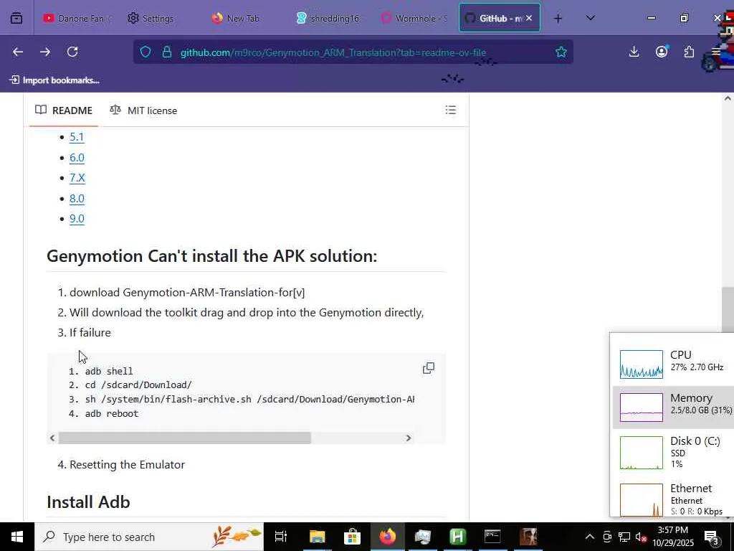The height and width of the screenshot is (551, 734).
Task: Open the 9.0 download link
Action: click(x=77, y=218)
